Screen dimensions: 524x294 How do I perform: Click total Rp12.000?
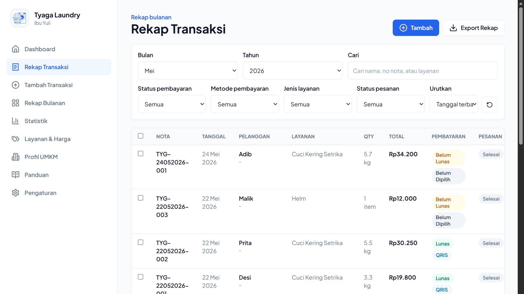(x=403, y=198)
